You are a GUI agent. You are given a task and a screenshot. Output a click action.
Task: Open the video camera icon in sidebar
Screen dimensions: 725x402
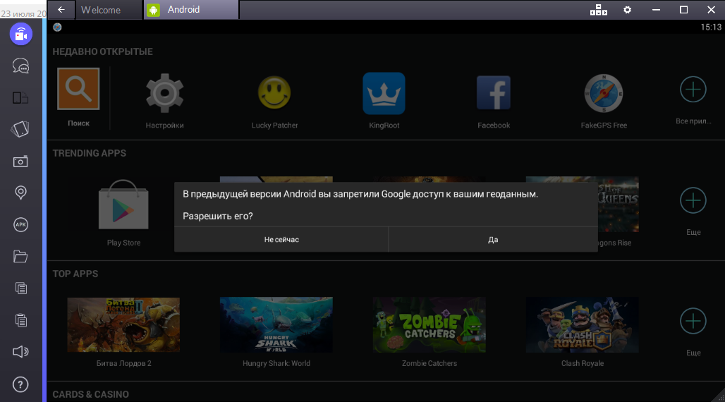tap(21, 34)
